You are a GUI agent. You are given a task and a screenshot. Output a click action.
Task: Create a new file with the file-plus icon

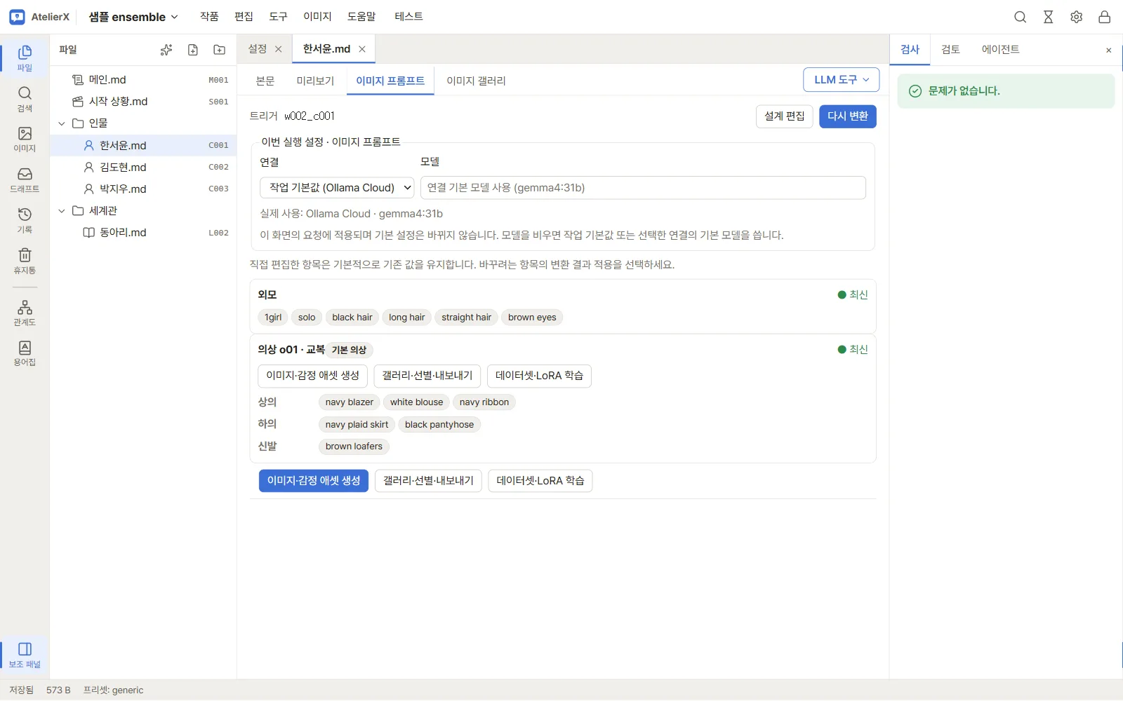193,50
